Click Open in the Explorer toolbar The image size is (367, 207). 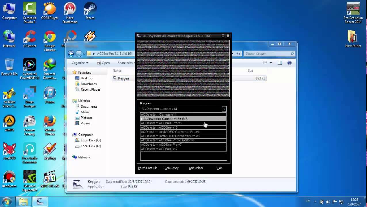103,63
